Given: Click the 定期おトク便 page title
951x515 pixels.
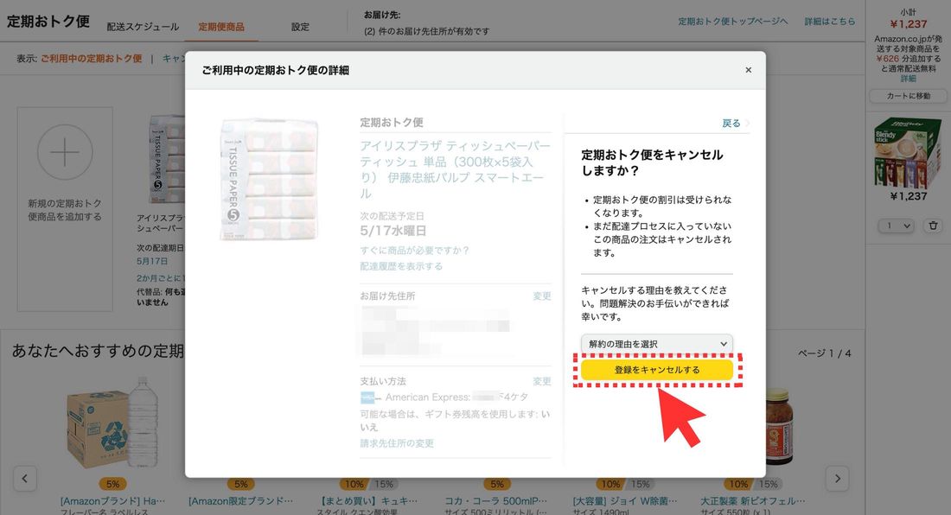Looking at the screenshot, I should pos(48,22).
